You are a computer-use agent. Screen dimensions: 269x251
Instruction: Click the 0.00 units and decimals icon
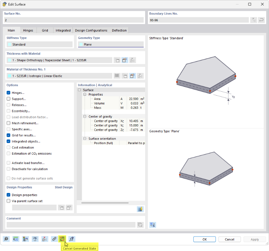coord(16,239)
